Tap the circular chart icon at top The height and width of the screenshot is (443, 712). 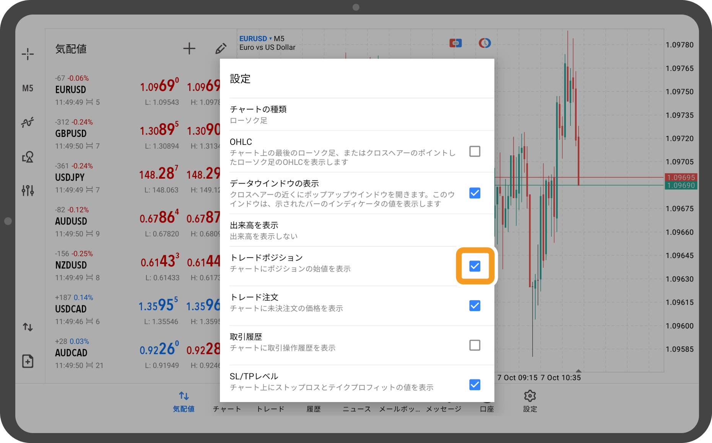[485, 43]
